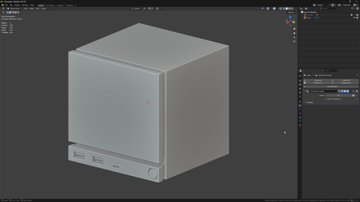Open the Render properties tab
Viewport: 360px width, 202px height.
[300, 81]
